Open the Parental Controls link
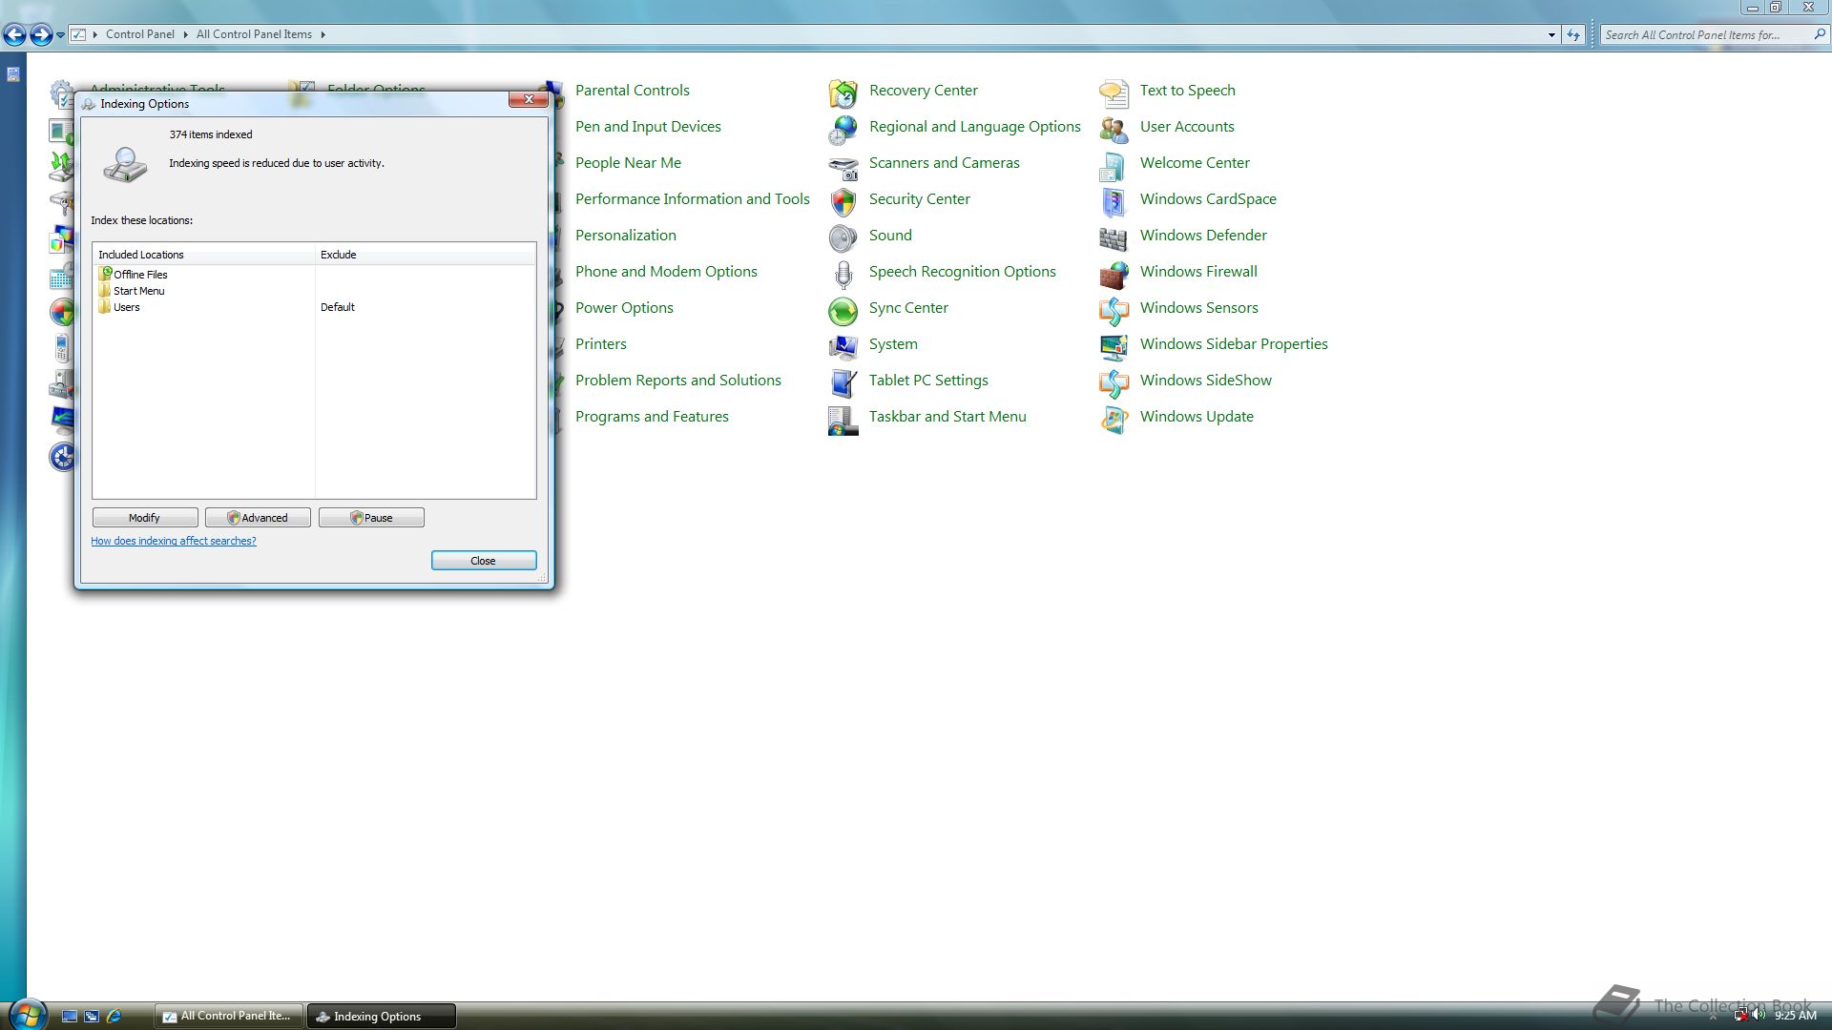 click(632, 90)
